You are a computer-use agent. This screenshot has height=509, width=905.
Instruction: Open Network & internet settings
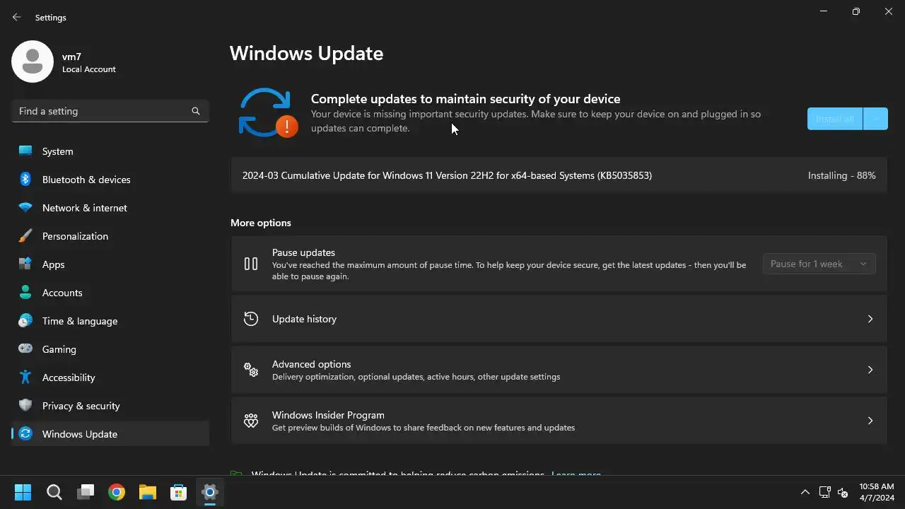[110, 208]
